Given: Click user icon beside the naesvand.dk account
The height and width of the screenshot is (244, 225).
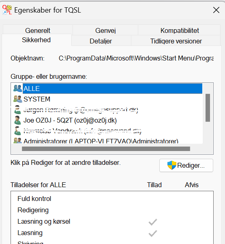Looking at the screenshot, I should (x=17, y=131).
